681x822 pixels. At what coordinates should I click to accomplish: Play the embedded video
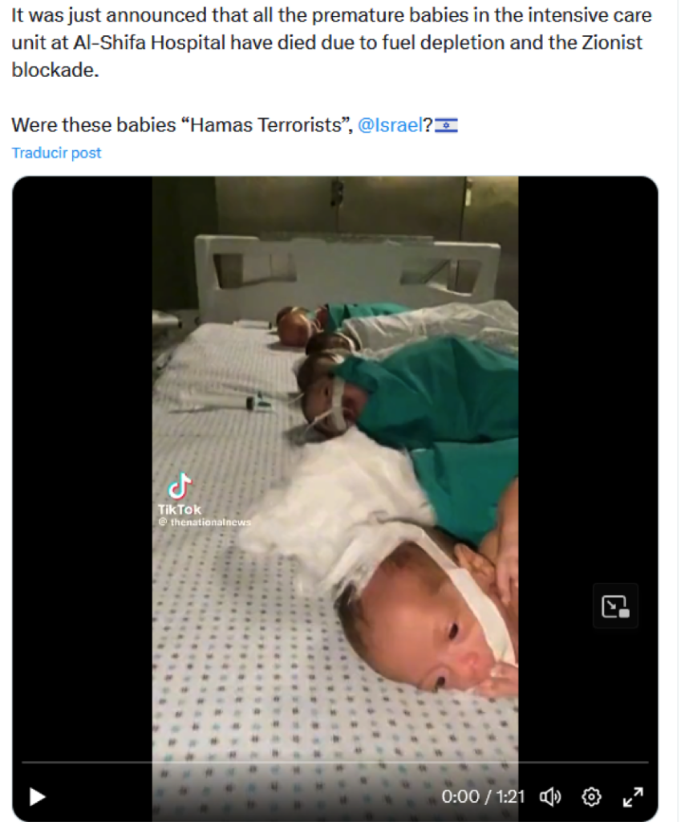pos(37,796)
